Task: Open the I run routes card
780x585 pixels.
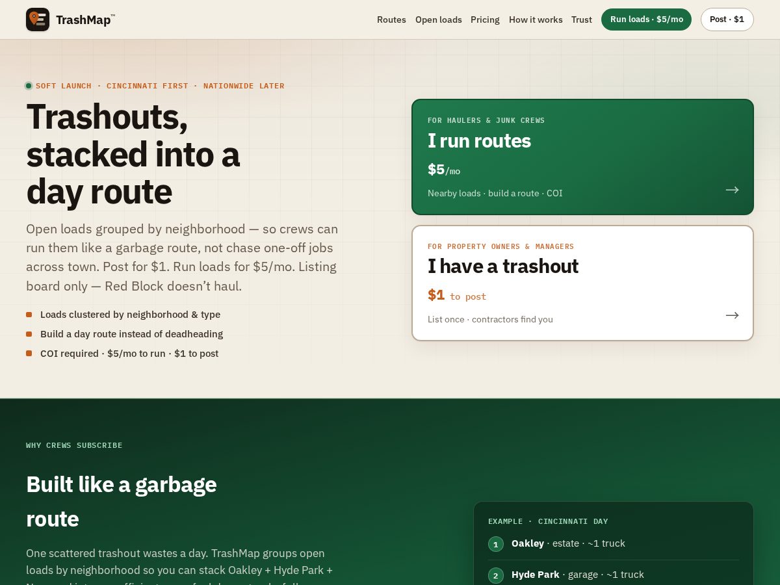Action: pos(582,157)
